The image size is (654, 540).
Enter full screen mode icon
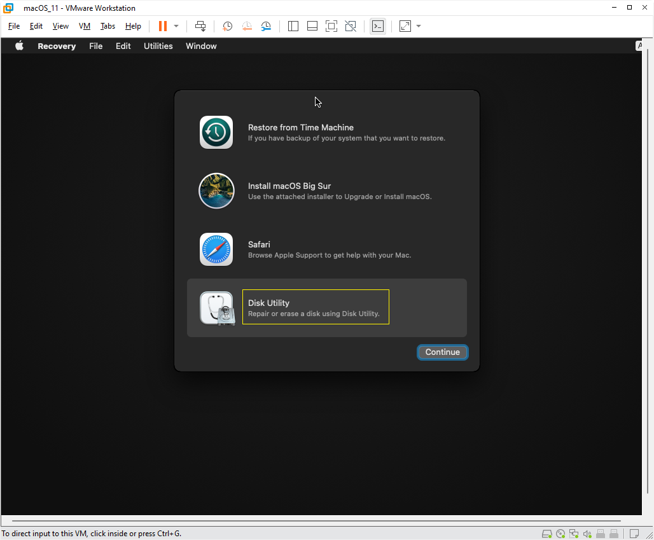point(331,26)
